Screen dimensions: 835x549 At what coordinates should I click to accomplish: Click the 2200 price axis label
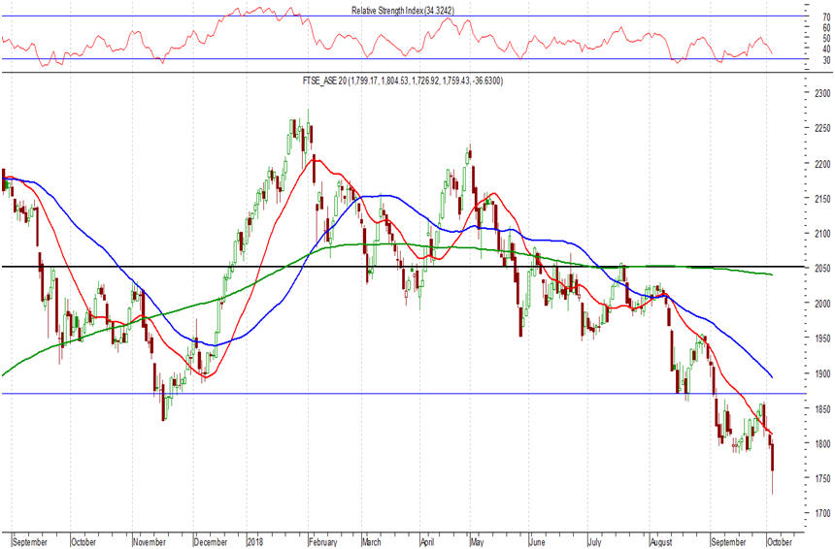(822, 164)
